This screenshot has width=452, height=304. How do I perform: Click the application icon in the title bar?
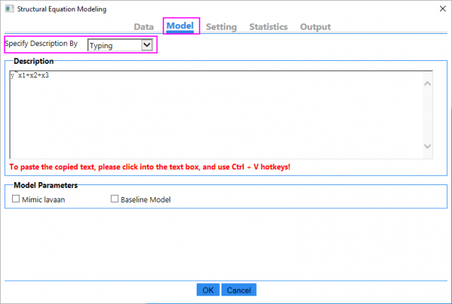pyautogui.click(x=9, y=9)
